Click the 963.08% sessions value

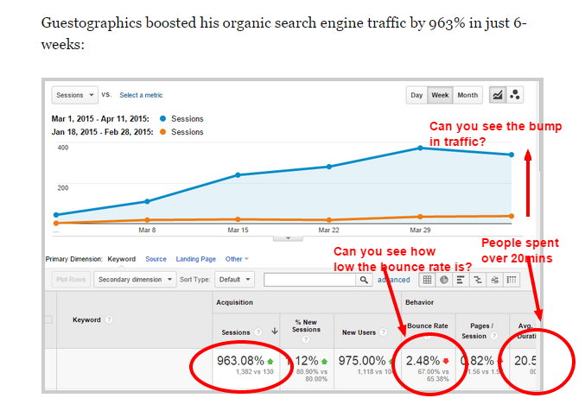240,361
